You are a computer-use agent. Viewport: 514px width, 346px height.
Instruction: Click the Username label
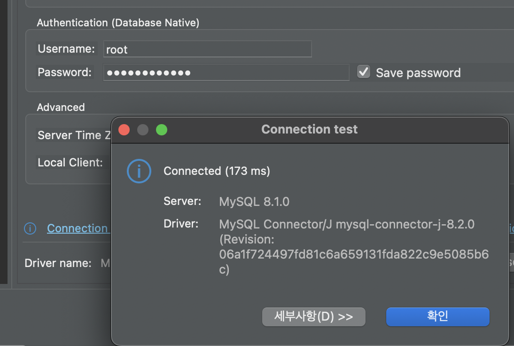point(66,48)
